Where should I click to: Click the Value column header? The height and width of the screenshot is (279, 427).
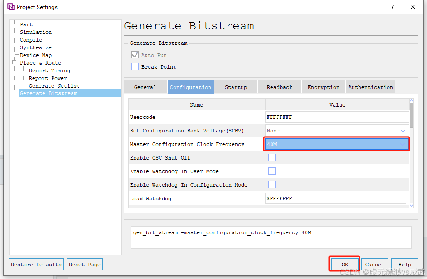[x=337, y=105]
